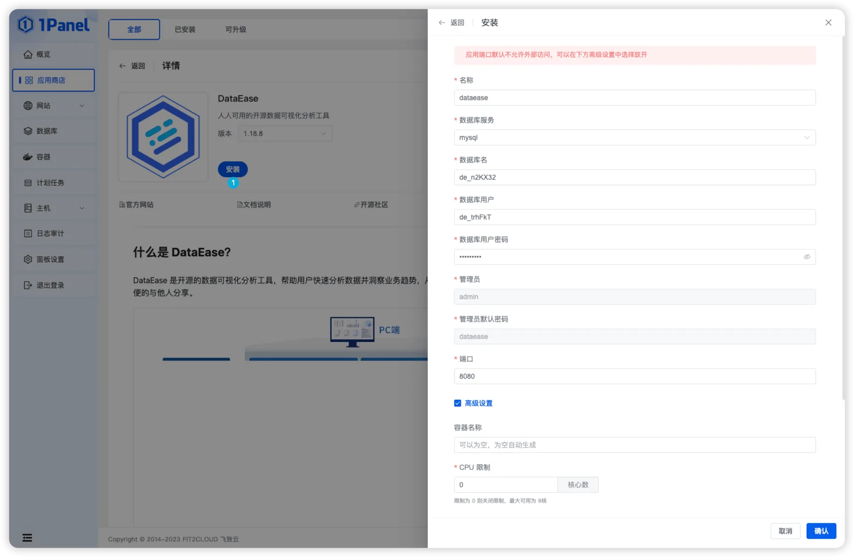Click the calendar icon beside 计划任务
Viewport: 854px width, 557px height.
click(x=28, y=183)
